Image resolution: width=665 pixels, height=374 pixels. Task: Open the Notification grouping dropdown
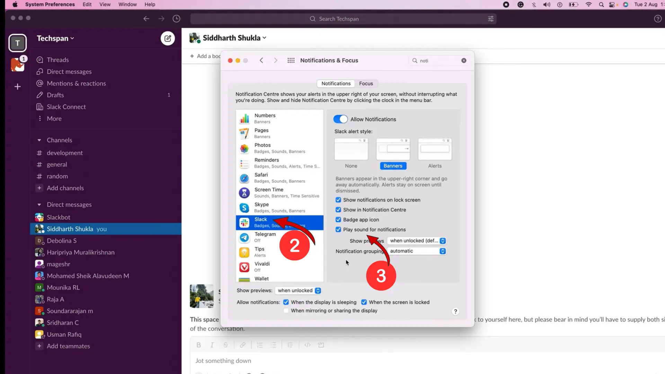(417, 251)
